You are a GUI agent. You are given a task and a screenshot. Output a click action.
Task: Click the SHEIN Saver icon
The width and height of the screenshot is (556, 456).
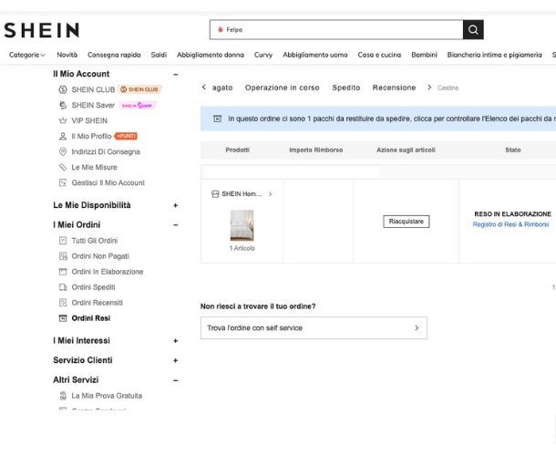pyautogui.click(x=63, y=105)
